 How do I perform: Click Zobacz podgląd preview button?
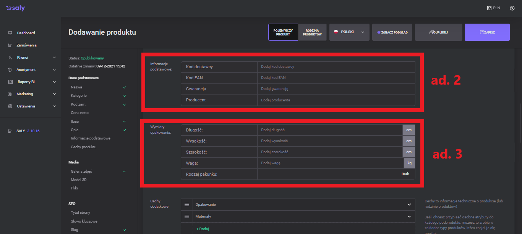point(392,32)
